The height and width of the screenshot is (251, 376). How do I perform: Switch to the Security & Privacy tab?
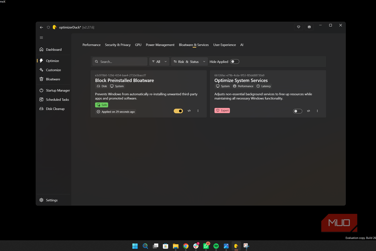click(x=118, y=45)
